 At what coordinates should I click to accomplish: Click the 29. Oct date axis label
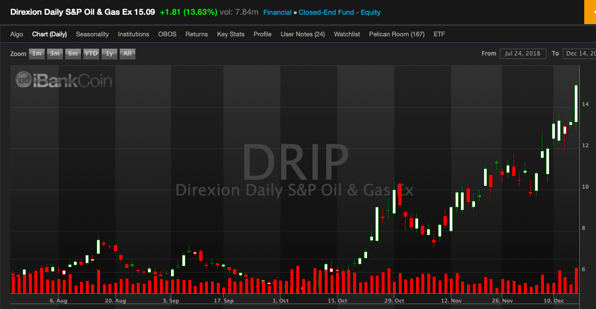point(394,300)
